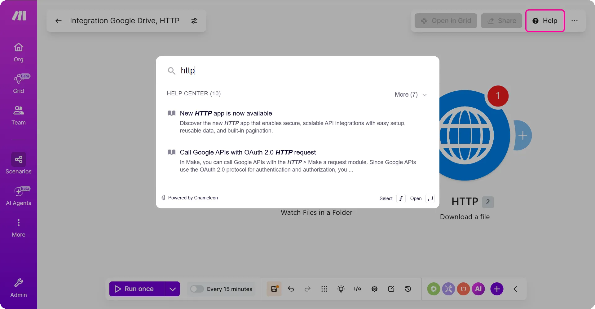Click the Watch Files in a Folder label
Screen dimensions: 595x309
click(316, 212)
